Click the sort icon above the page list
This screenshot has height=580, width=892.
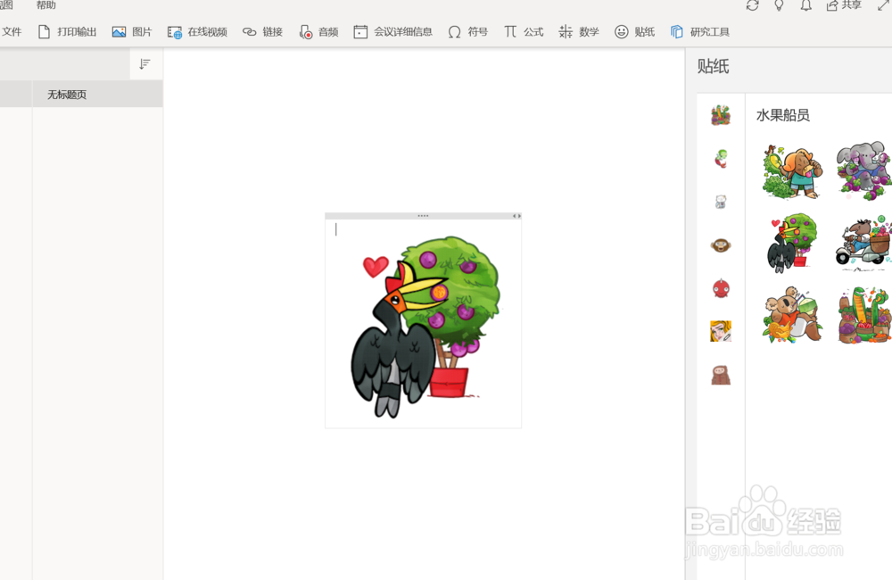[x=145, y=64]
